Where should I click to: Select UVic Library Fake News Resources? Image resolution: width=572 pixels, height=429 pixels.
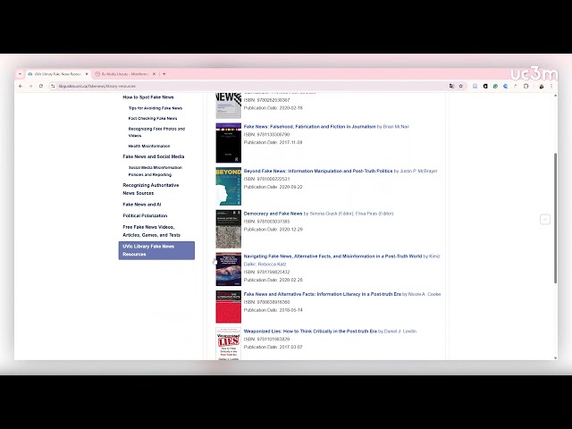coord(156,250)
